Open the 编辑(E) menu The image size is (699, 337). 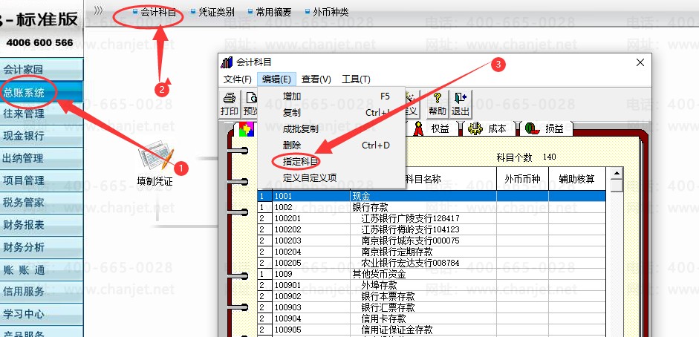[276, 79]
